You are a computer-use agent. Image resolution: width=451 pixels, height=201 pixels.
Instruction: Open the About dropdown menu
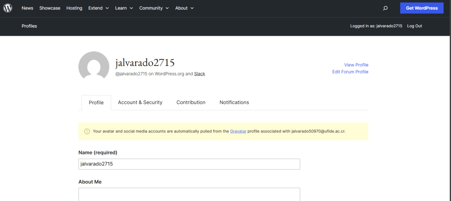coord(184,8)
